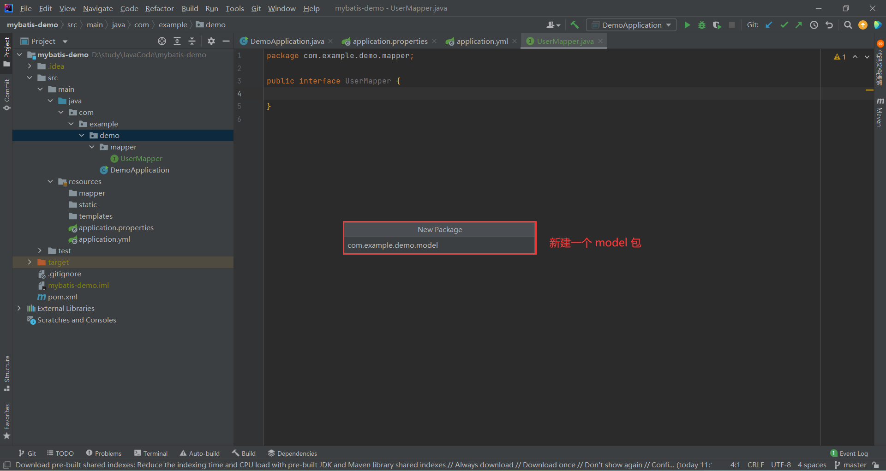
Task: Click the example breadcrumb in navigation bar
Action: (x=173, y=25)
